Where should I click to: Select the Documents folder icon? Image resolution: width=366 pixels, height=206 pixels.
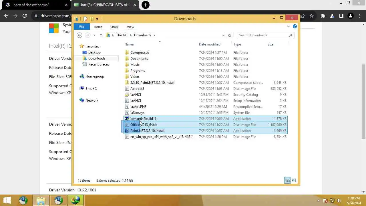coord(127,59)
